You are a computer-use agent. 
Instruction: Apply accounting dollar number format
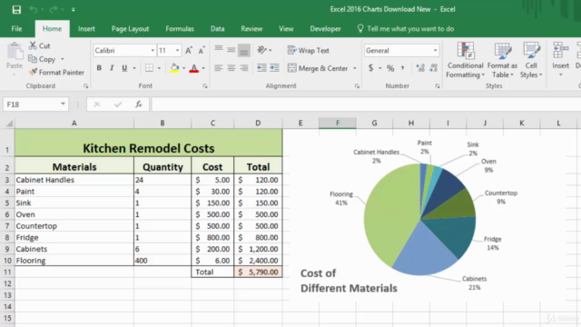pos(370,68)
